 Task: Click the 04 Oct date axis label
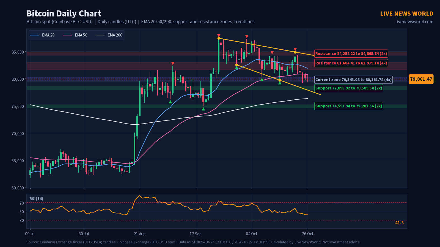[252, 234]
